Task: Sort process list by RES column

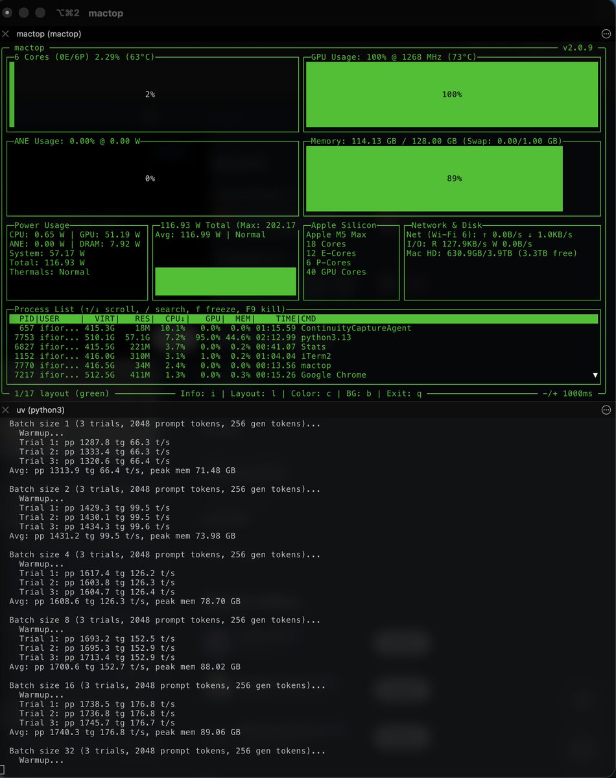Action: 143,319
